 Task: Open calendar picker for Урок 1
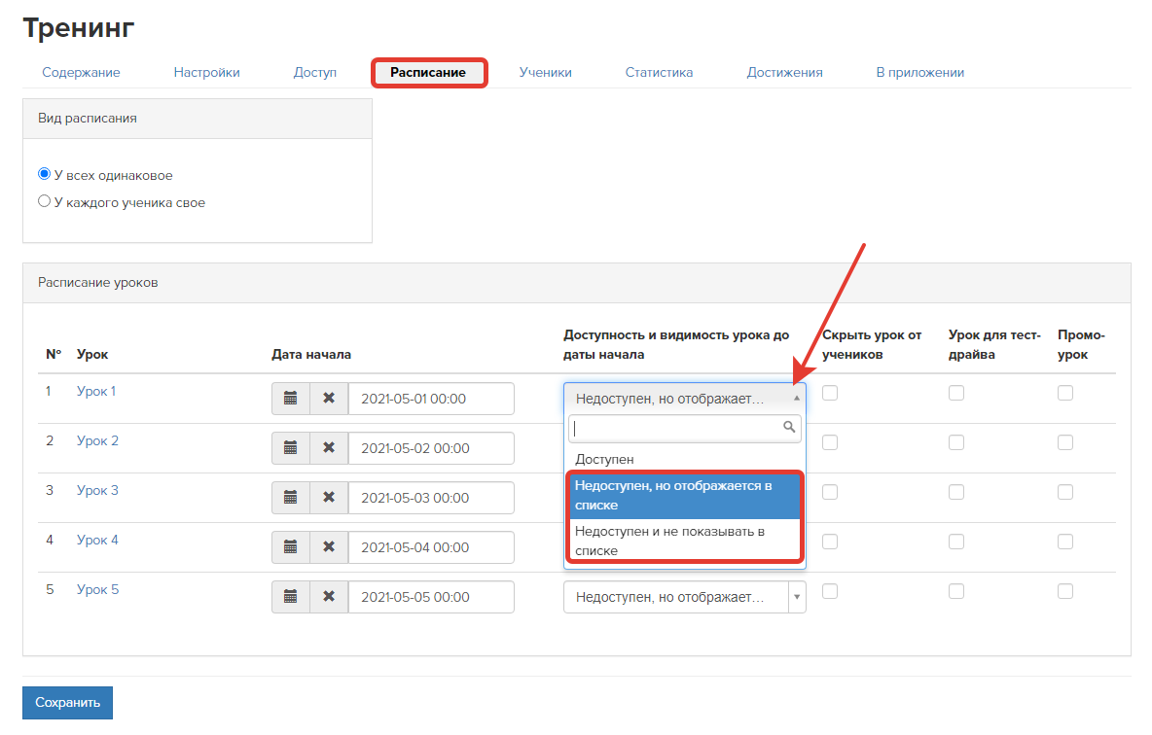[291, 399]
